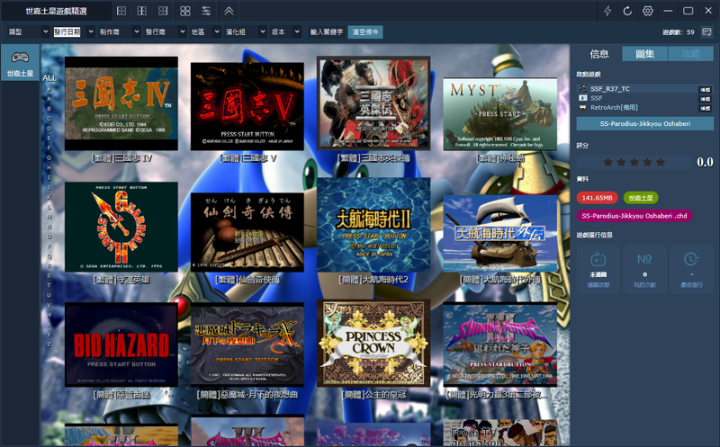Filter games by letter M

click(x=49, y=217)
